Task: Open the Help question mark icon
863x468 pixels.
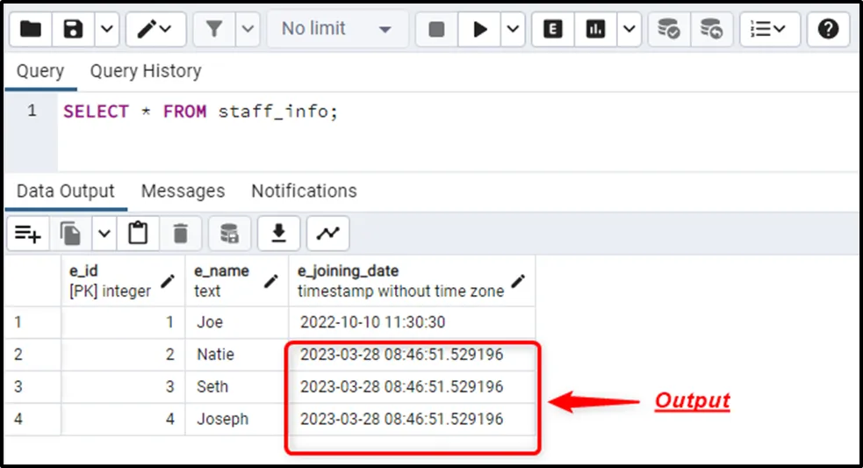Action: (828, 29)
